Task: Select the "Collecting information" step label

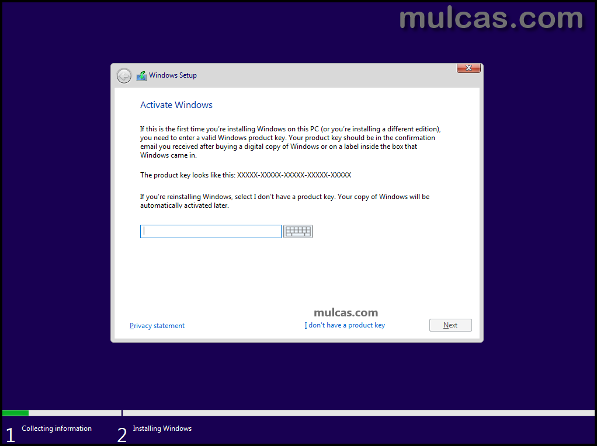Action: (57, 428)
